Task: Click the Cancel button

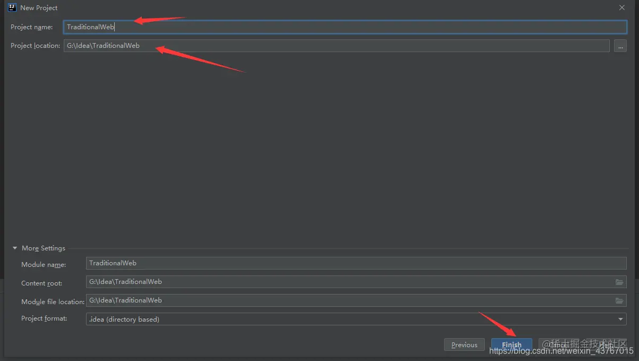Action: [x=559, y=345]
